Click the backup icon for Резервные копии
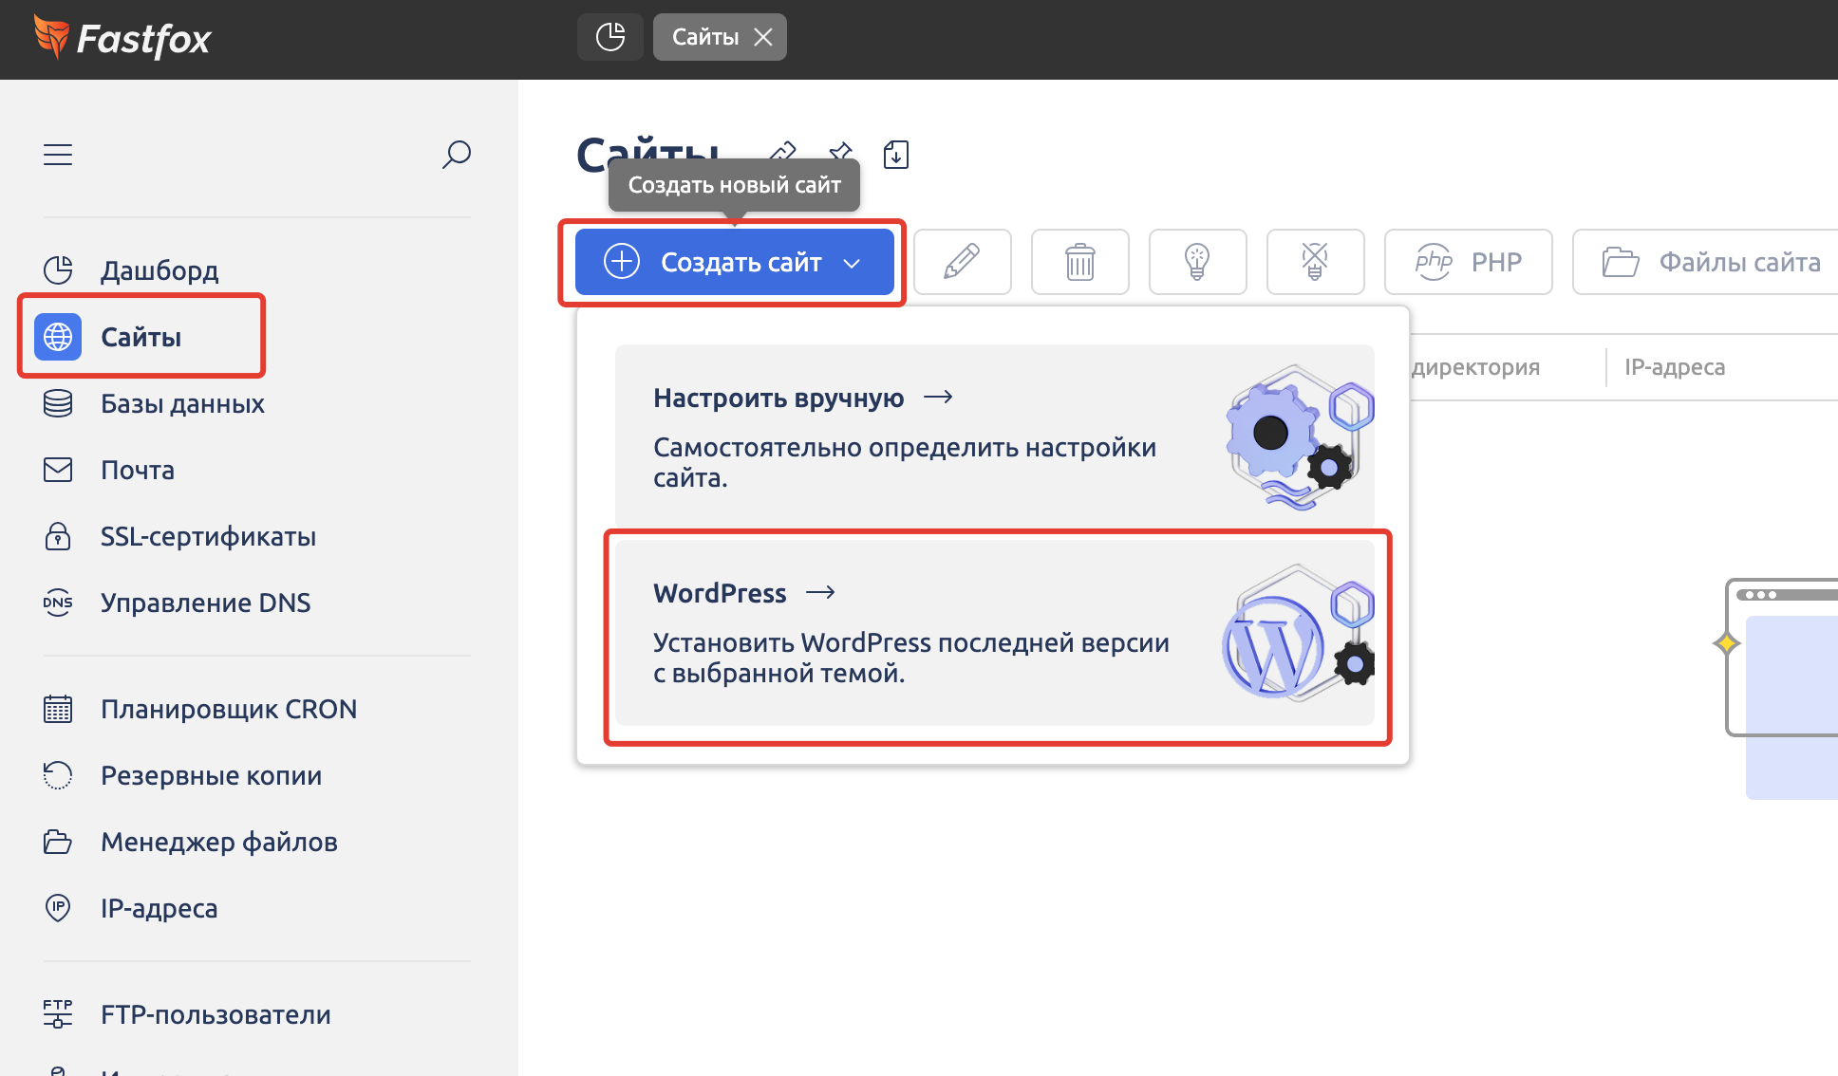 point(58,775)
